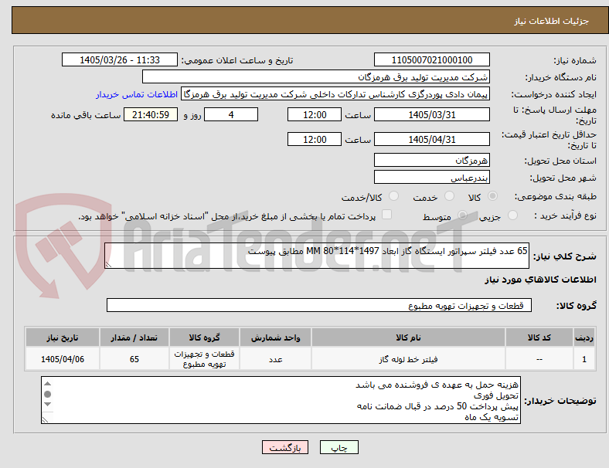
Task: Click the heading اطلاعات کالاهای مورد نیاز
Action: [540, 280]
